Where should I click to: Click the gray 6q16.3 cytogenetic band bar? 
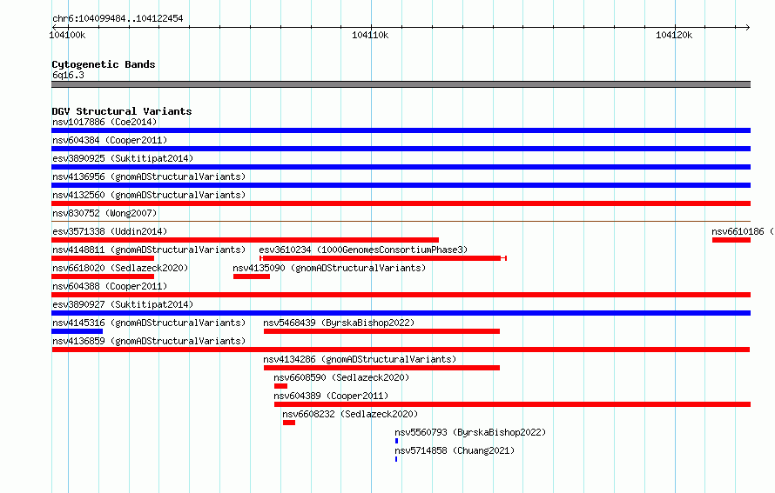pyautogui.click(x=401, y=84)
